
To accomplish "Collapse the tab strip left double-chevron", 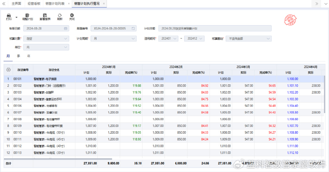I will pyautogui.click(x=4, y=4).
